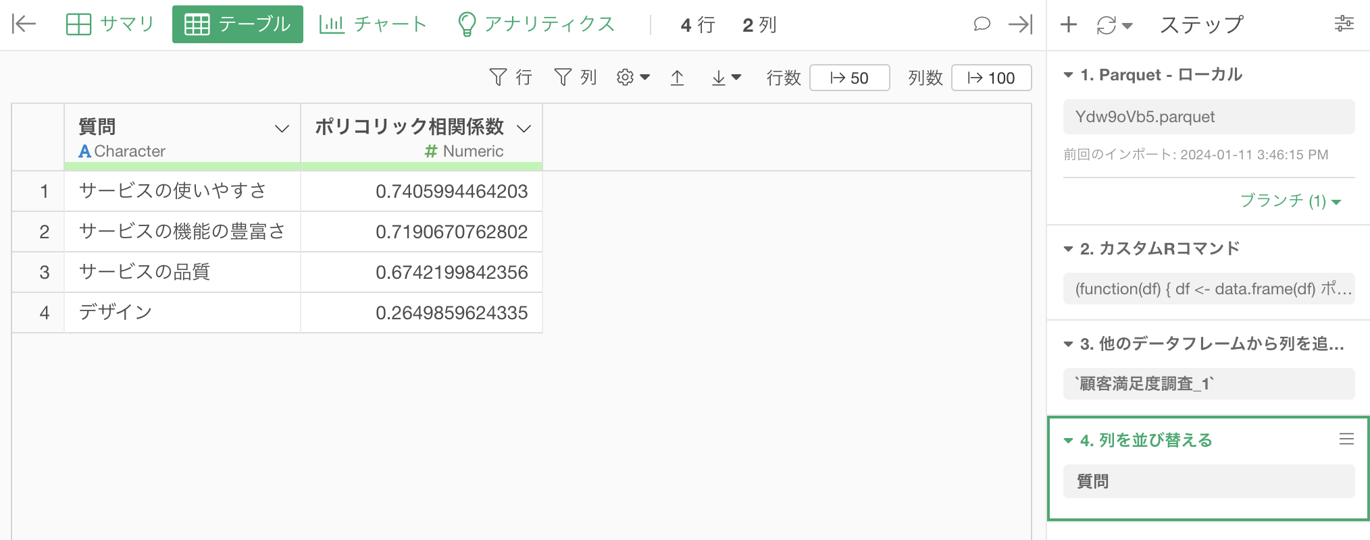Click the cell サービスの機能の豊富さ

182,232
